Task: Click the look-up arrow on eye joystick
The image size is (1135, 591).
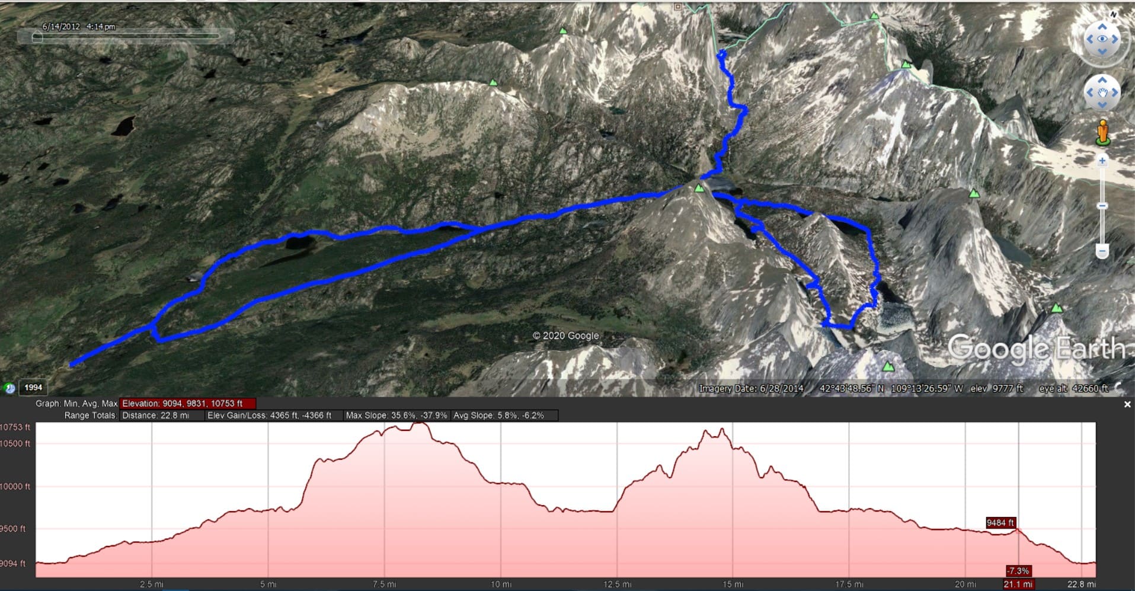Action: pyautogui.click(x=1102, y=27)
